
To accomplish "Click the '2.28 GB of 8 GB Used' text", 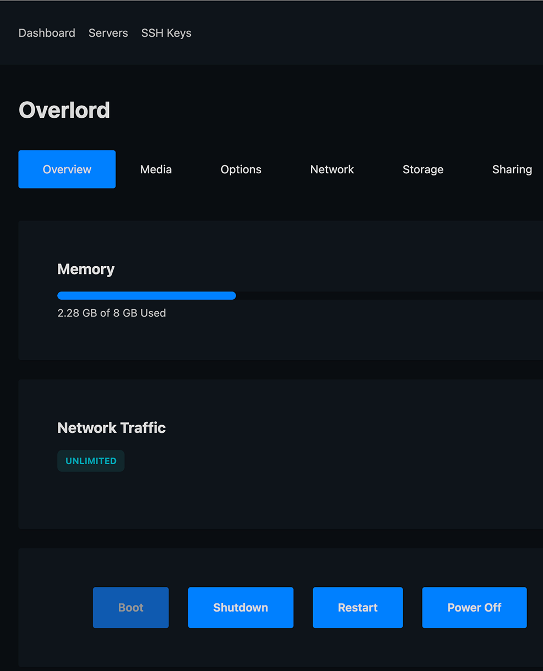I will 112,313.
